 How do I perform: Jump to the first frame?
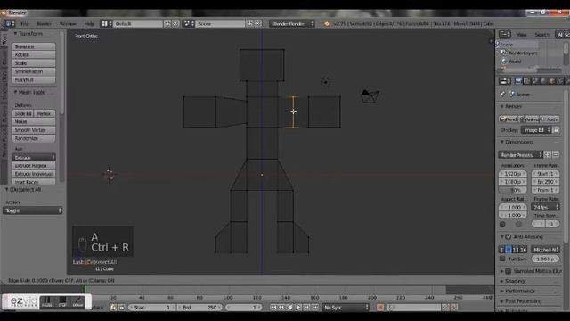point(273,308)
